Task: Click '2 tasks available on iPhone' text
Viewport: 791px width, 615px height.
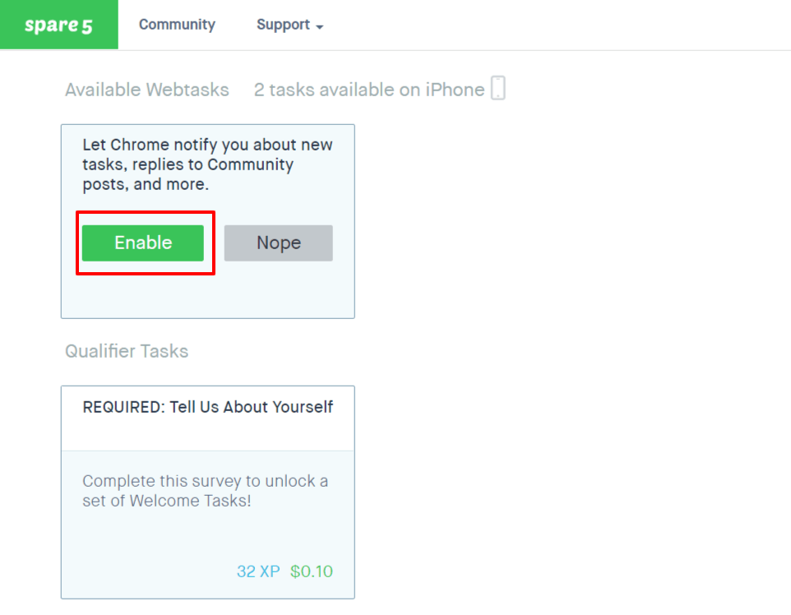Action: (x=369, y=90)
